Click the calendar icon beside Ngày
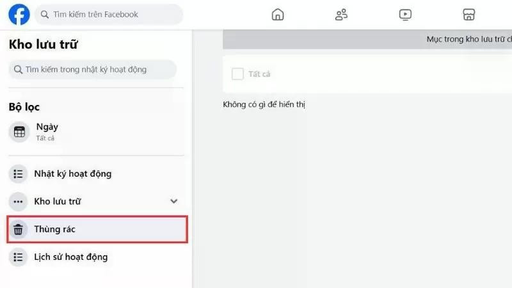Screen dimensions: 512x288 pos(19,132)
